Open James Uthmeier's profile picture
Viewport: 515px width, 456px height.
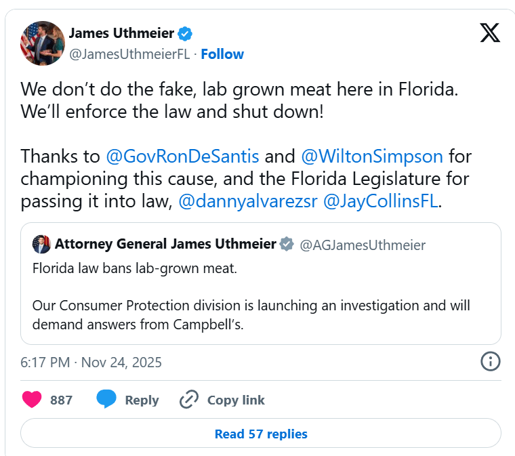click(x=42, y=43)
